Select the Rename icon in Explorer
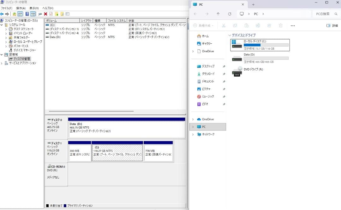The width and height of the screenshot is (341, 210). pos(258,25)
